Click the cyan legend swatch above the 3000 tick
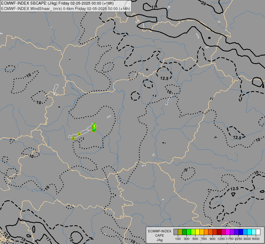This screenshot has width=265, height=244. pos(250,232)
